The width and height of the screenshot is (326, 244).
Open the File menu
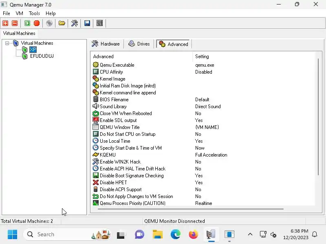pos(7,13)
